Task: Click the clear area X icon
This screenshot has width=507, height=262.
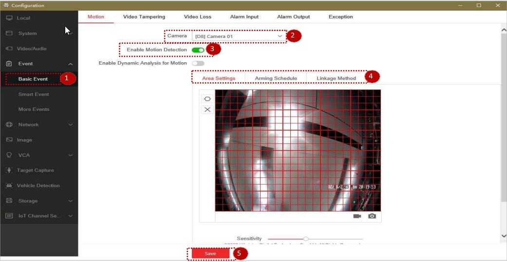Action: click(207, 109)
